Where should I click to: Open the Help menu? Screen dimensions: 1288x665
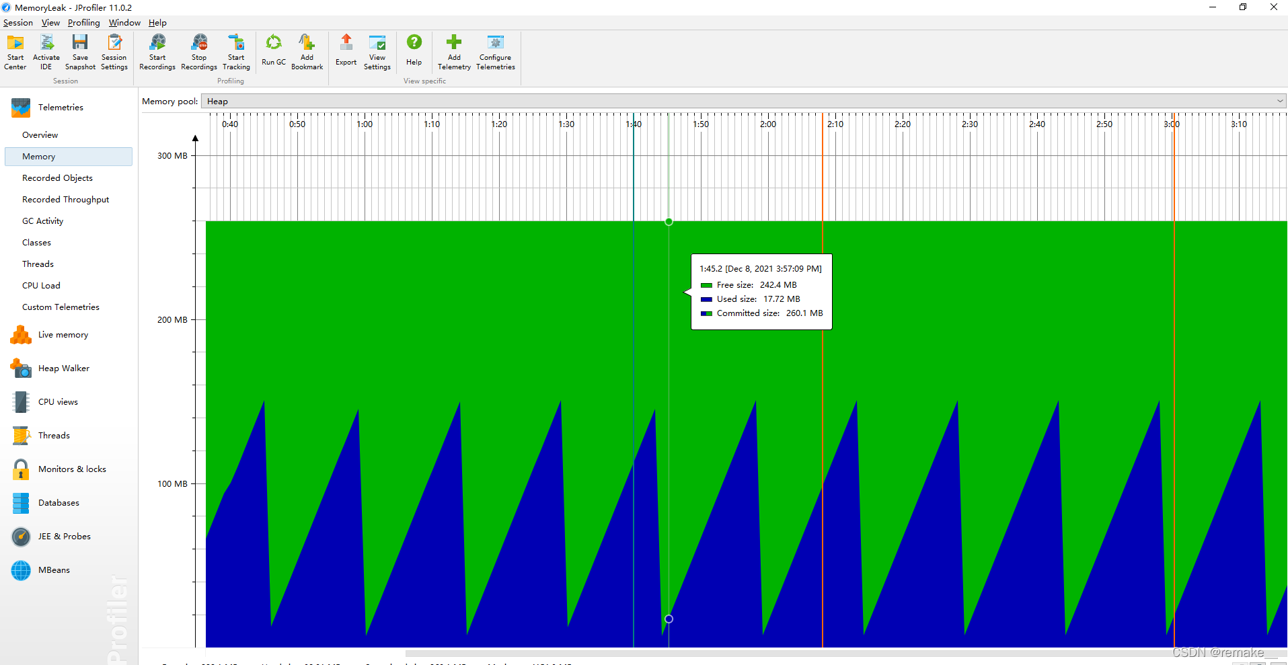tap(157, 23)
